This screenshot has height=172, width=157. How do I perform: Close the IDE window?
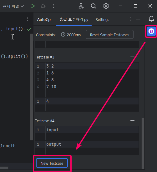click(150, 6)
